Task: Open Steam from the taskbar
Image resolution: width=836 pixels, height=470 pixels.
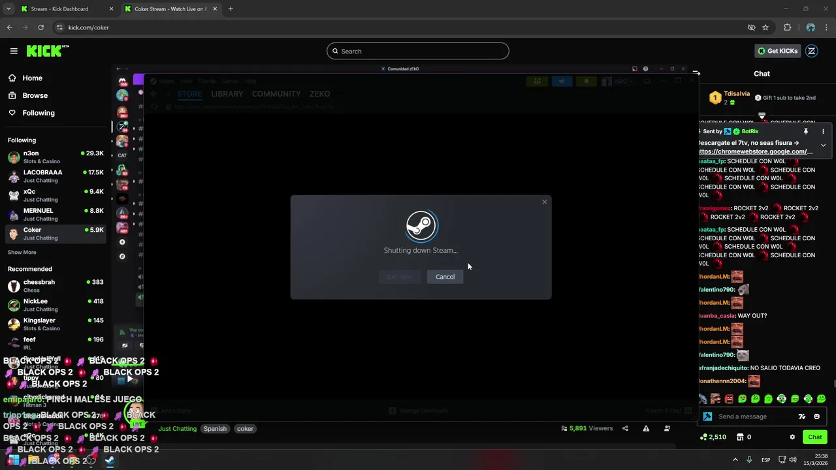Action: tap(110, 460)
